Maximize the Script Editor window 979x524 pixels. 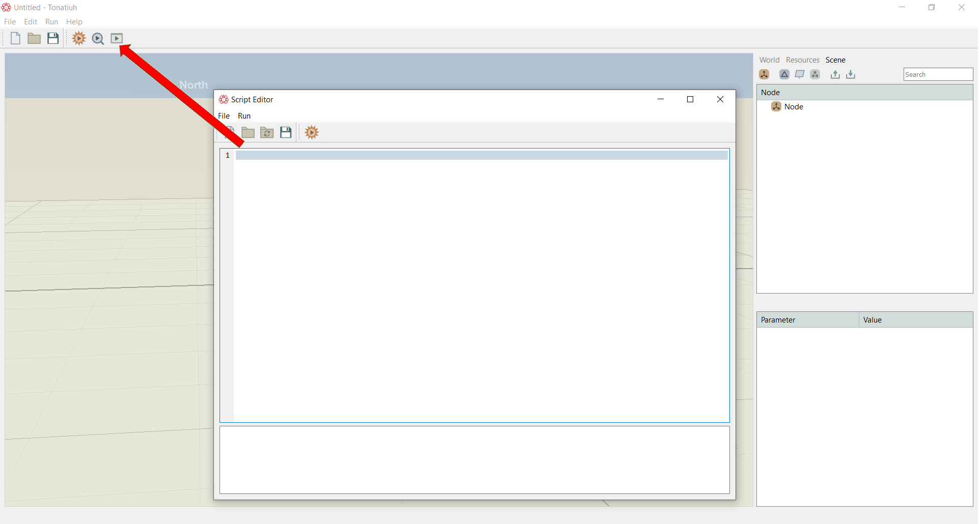(x=690, y=100)
